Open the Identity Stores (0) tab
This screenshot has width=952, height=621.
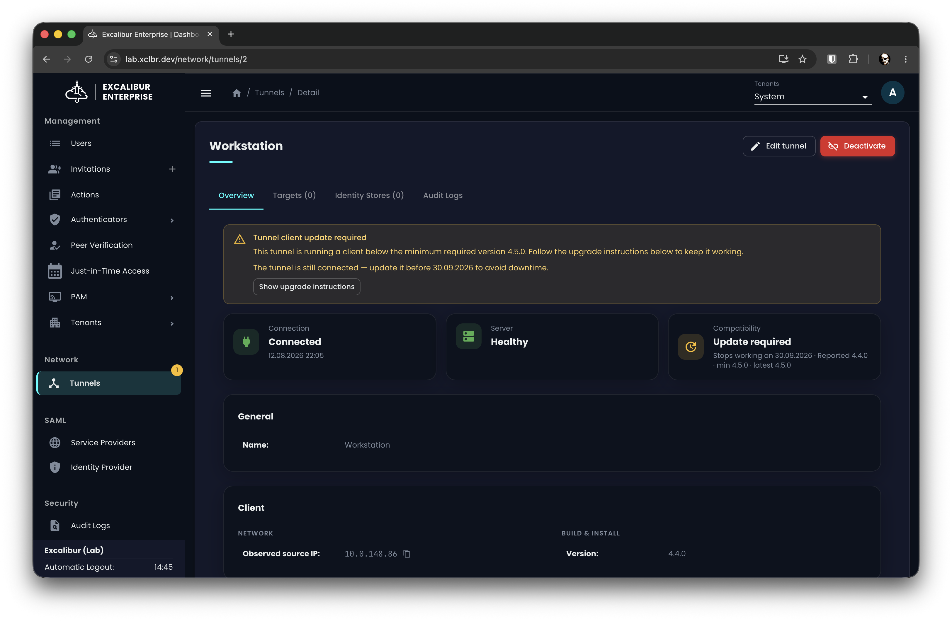pyautogui.click(x=369, y=195)
